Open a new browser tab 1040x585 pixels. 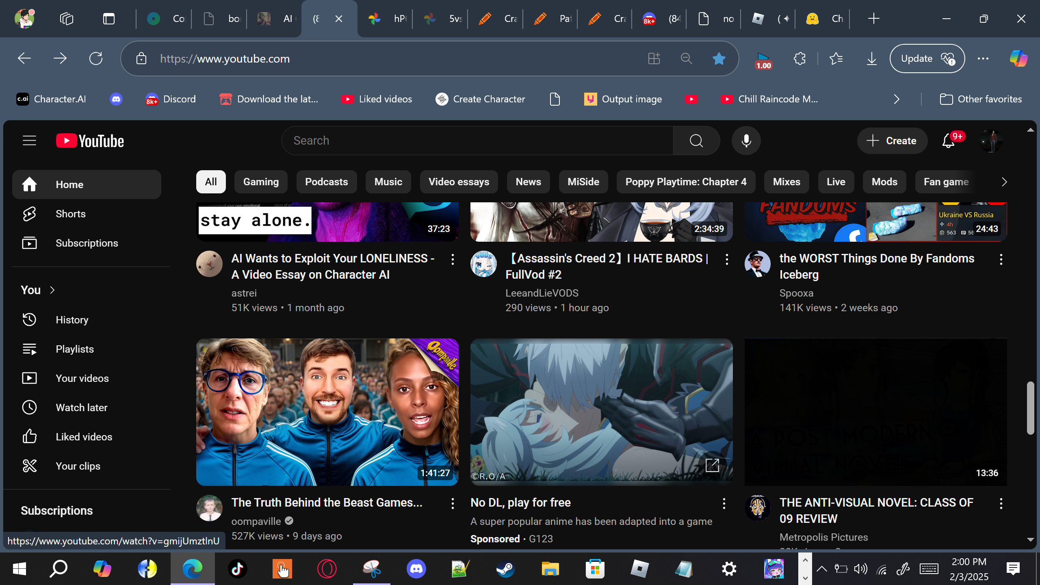pyautogui.click(x=873, y=19)
